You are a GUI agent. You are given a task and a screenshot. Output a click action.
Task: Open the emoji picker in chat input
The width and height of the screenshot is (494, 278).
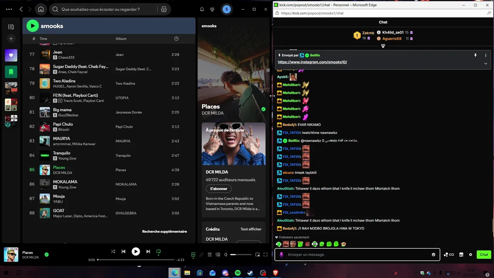pyautogui.click(x=433, y=254)
